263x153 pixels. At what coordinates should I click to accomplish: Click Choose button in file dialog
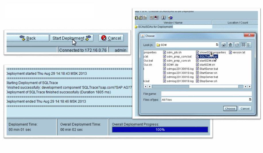[x=230, y=109]
